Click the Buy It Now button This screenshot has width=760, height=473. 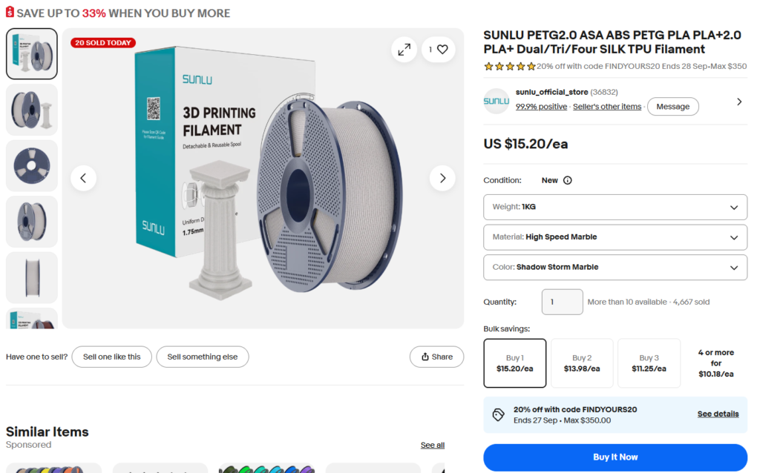615,457
